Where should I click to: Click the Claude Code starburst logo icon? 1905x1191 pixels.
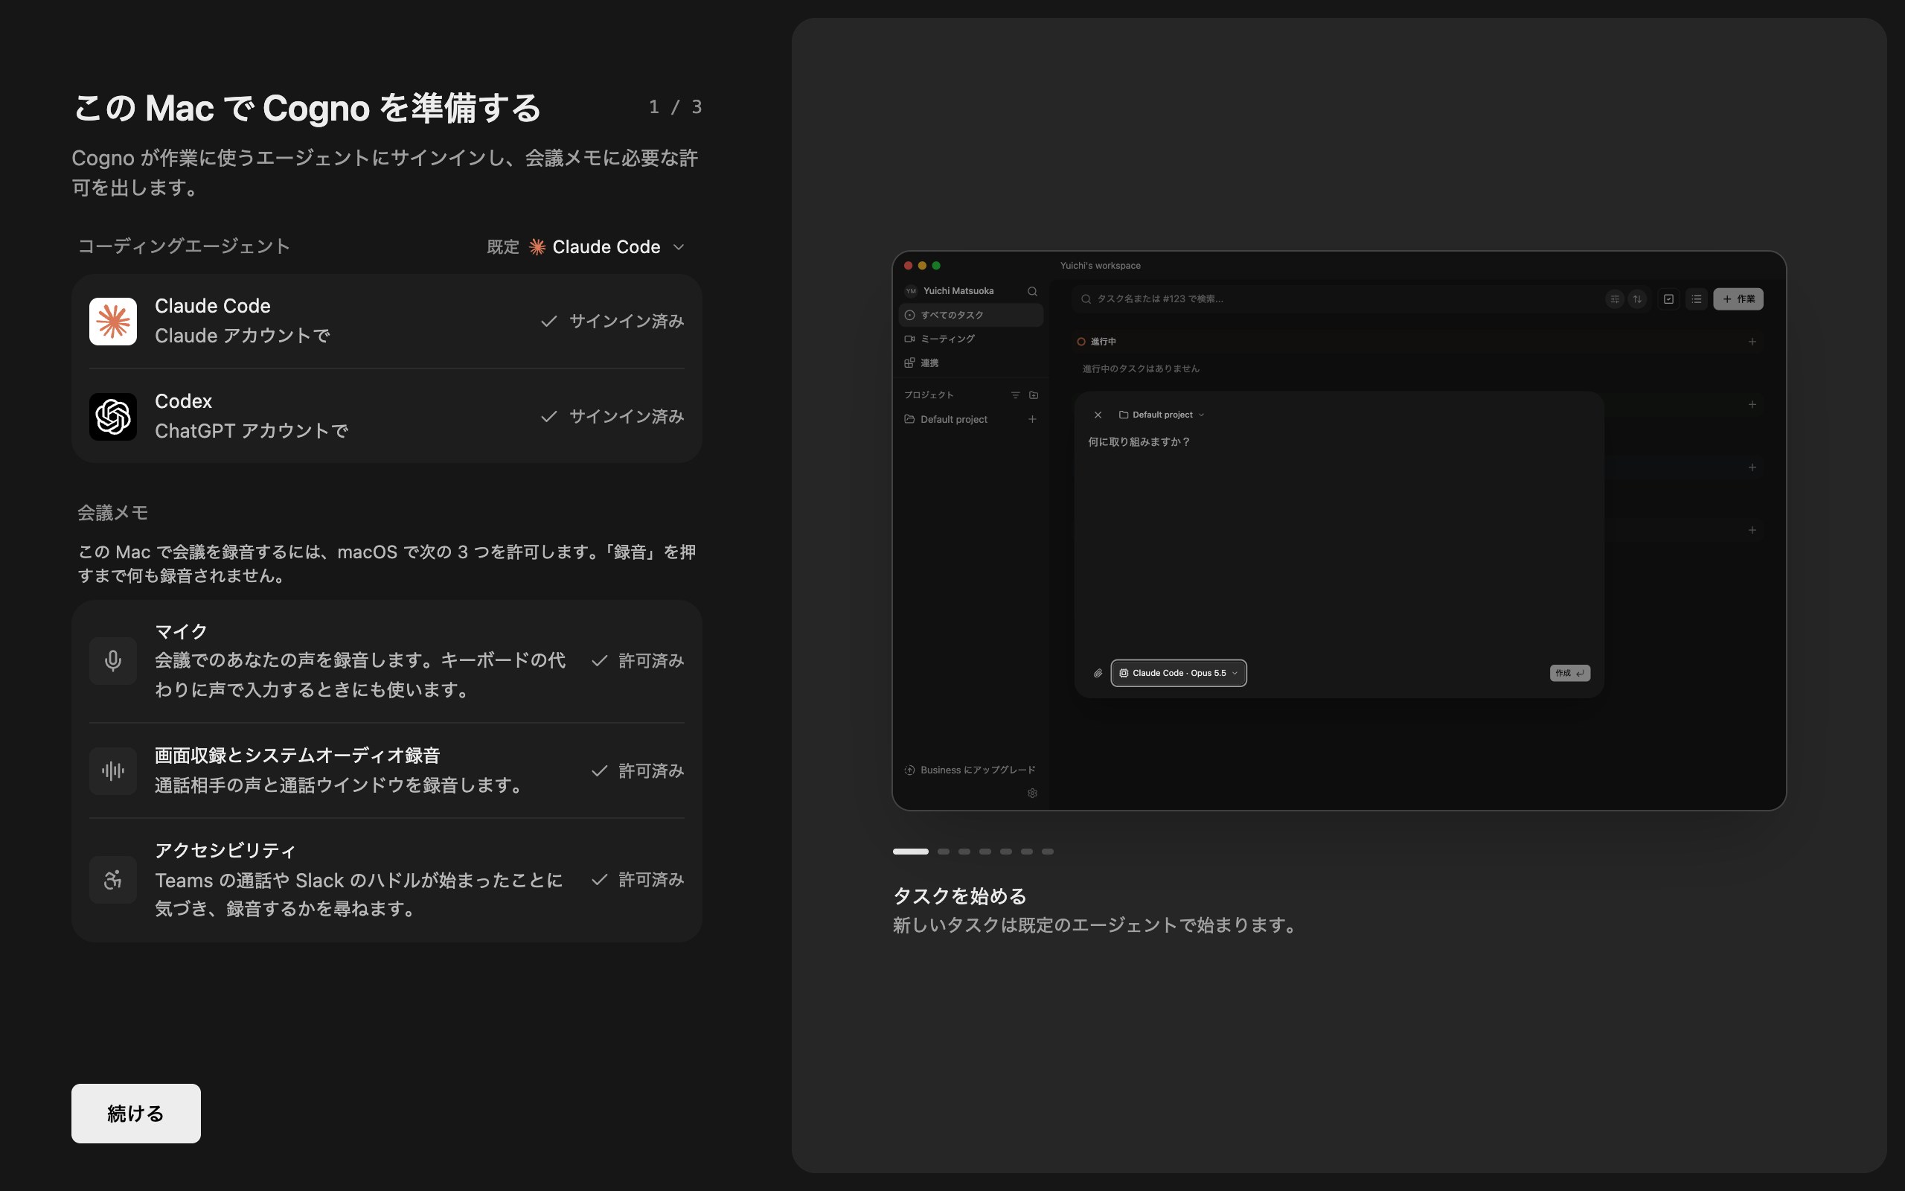pos(112,322)
